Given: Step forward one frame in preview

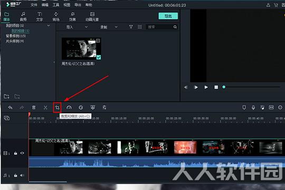Looking at the screenshot, I should pos(196,87).
